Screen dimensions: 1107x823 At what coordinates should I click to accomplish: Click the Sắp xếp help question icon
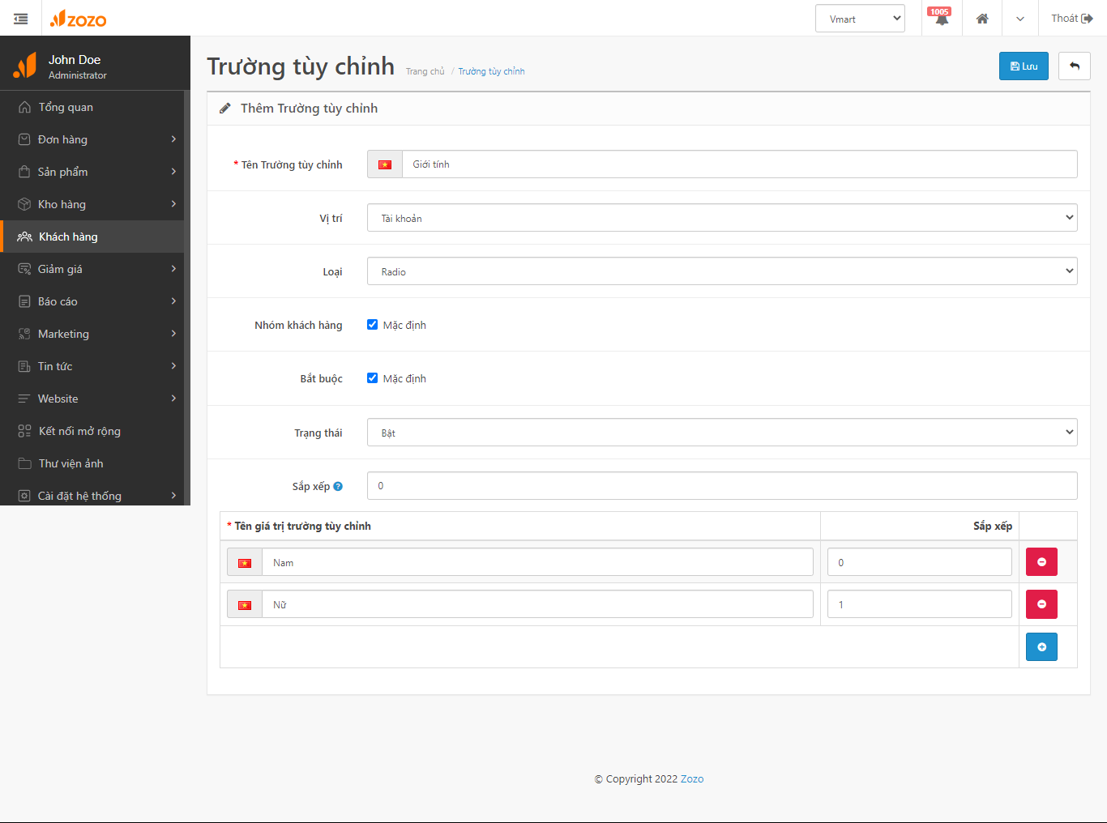(338, 487)
